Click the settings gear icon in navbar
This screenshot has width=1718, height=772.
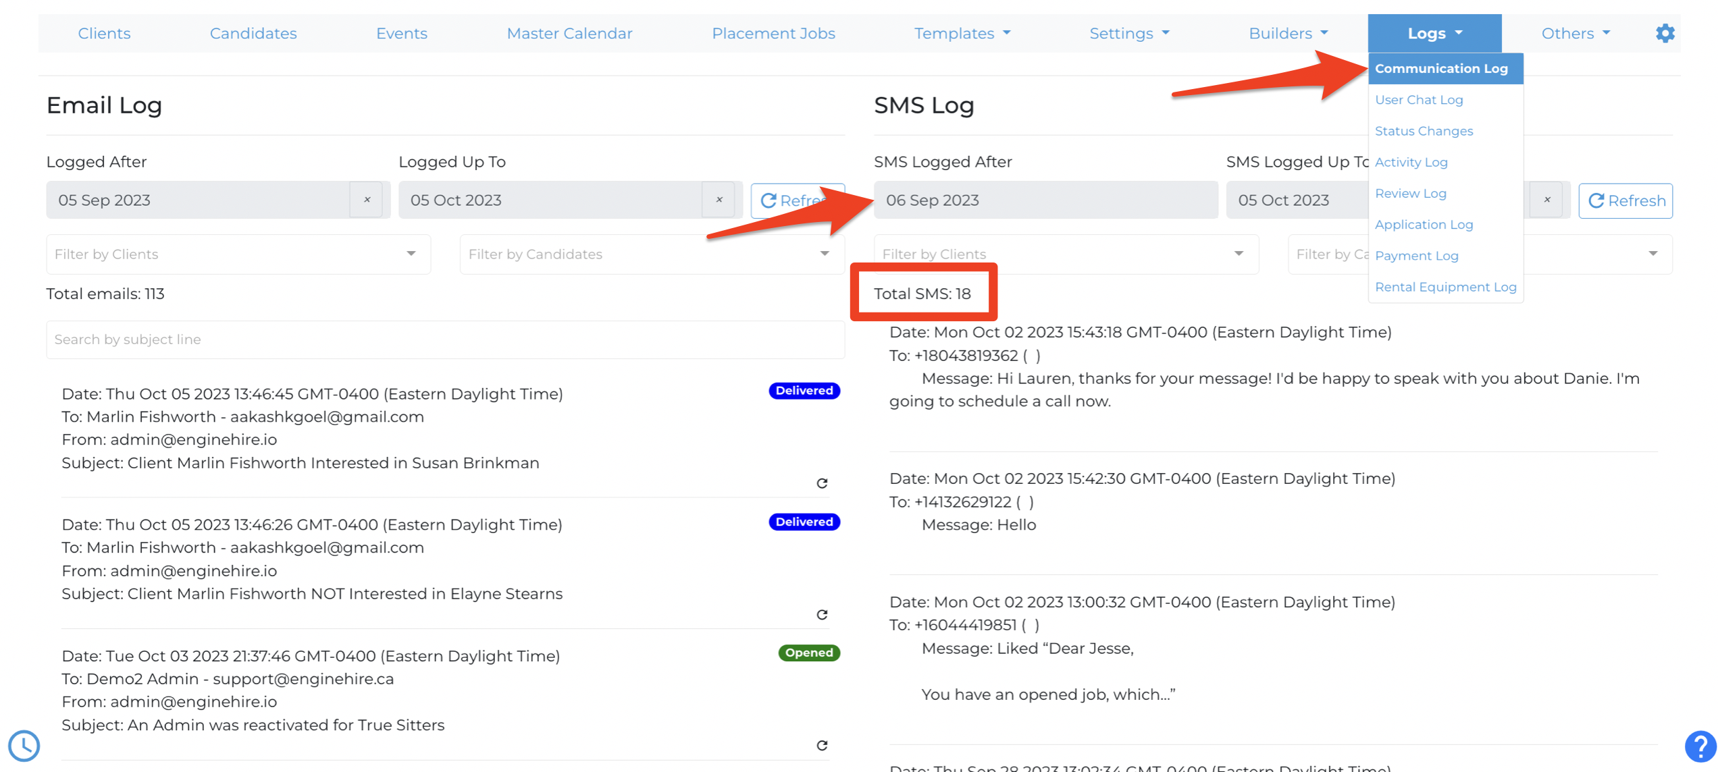click(x=1665, y=33)
